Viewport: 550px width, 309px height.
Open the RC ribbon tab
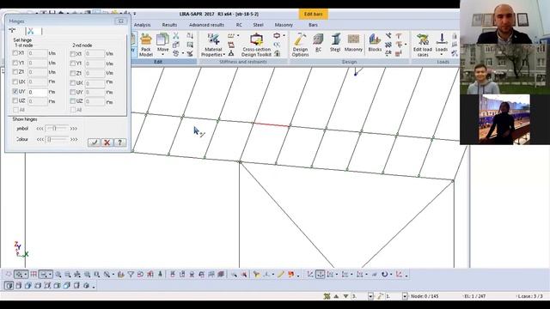(239, 25)
